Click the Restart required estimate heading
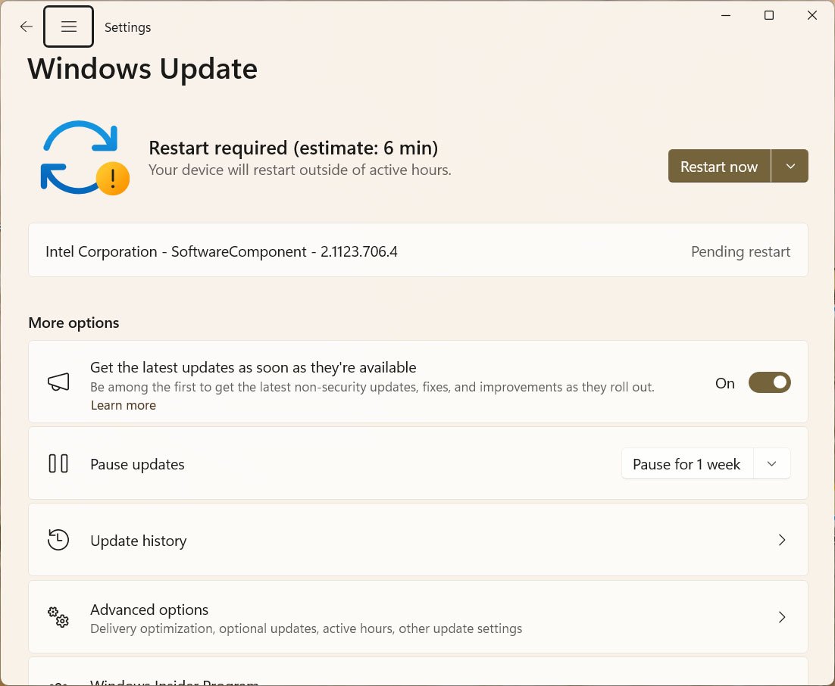The height and width of the screenshot is (686, 835). tap(293, 148)
